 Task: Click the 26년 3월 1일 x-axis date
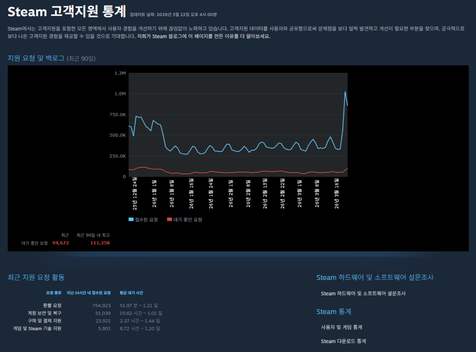(x=300, y=193)
